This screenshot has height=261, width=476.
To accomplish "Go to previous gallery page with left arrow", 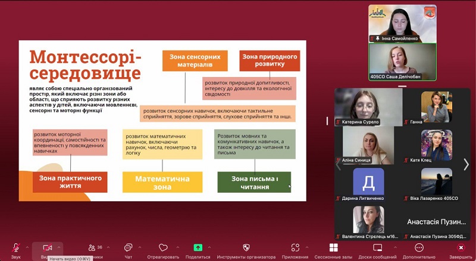I will click(338, 164).
